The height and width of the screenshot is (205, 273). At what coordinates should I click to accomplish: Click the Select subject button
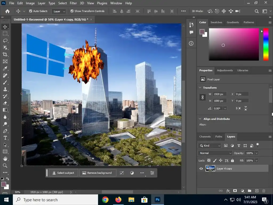pyautogui.click(x=63, y=173)
